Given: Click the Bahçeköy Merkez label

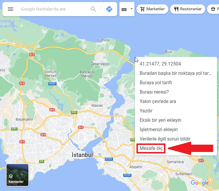Looking at the screenshot, I should tap(87, 74).
